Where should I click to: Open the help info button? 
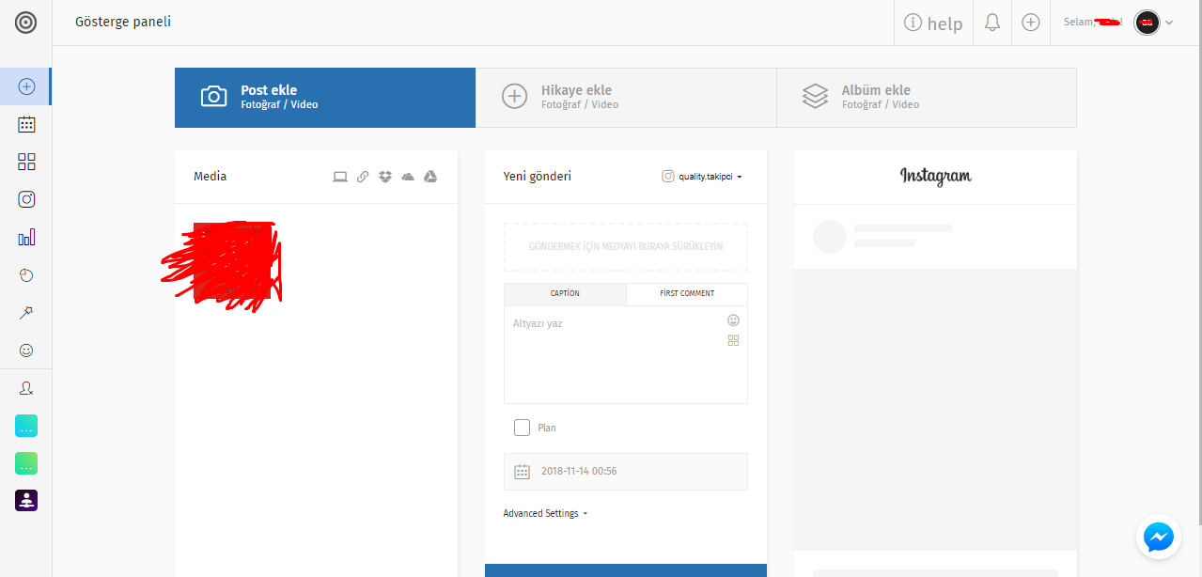point(933,23)
